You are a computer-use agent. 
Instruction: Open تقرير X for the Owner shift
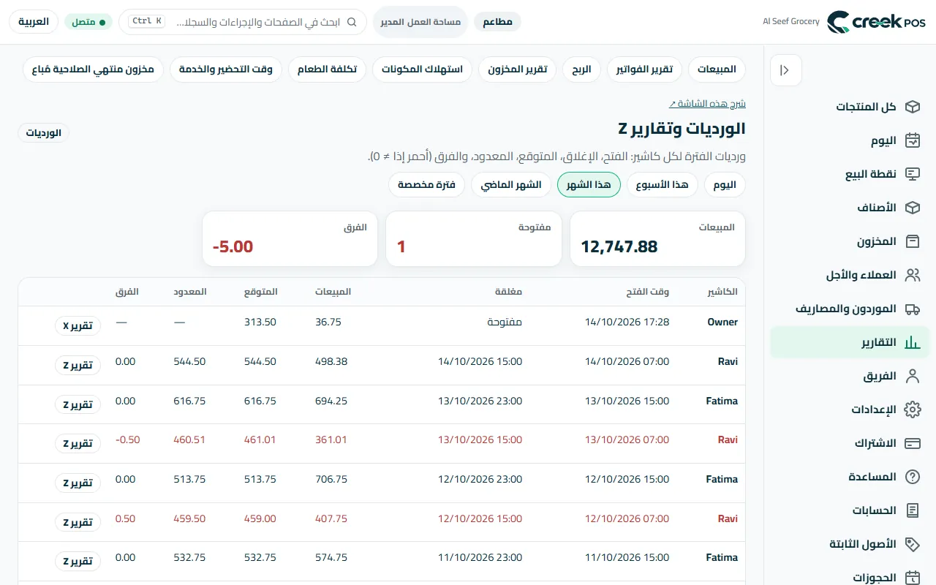(78, 326)
